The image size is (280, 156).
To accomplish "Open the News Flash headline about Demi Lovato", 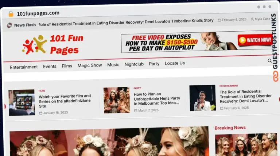I will coord(126,22).
